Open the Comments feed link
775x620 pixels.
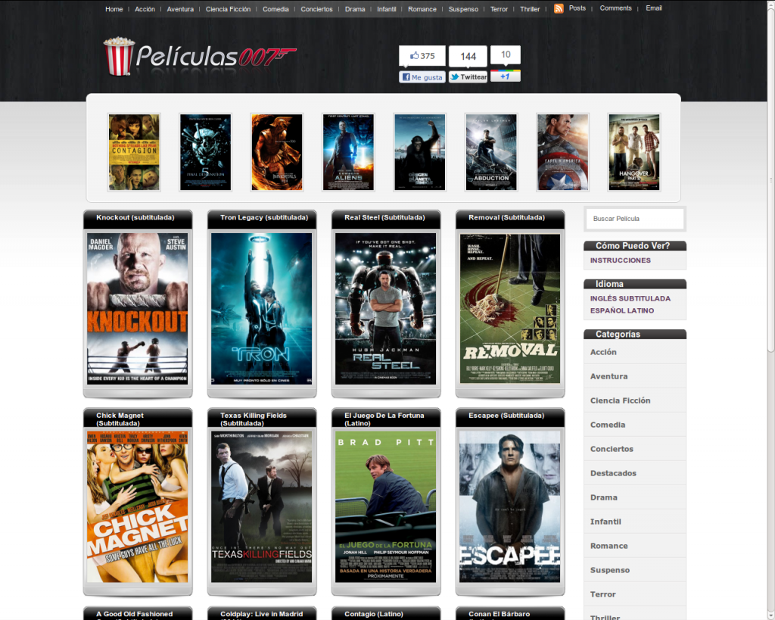(x=616, y=8)
